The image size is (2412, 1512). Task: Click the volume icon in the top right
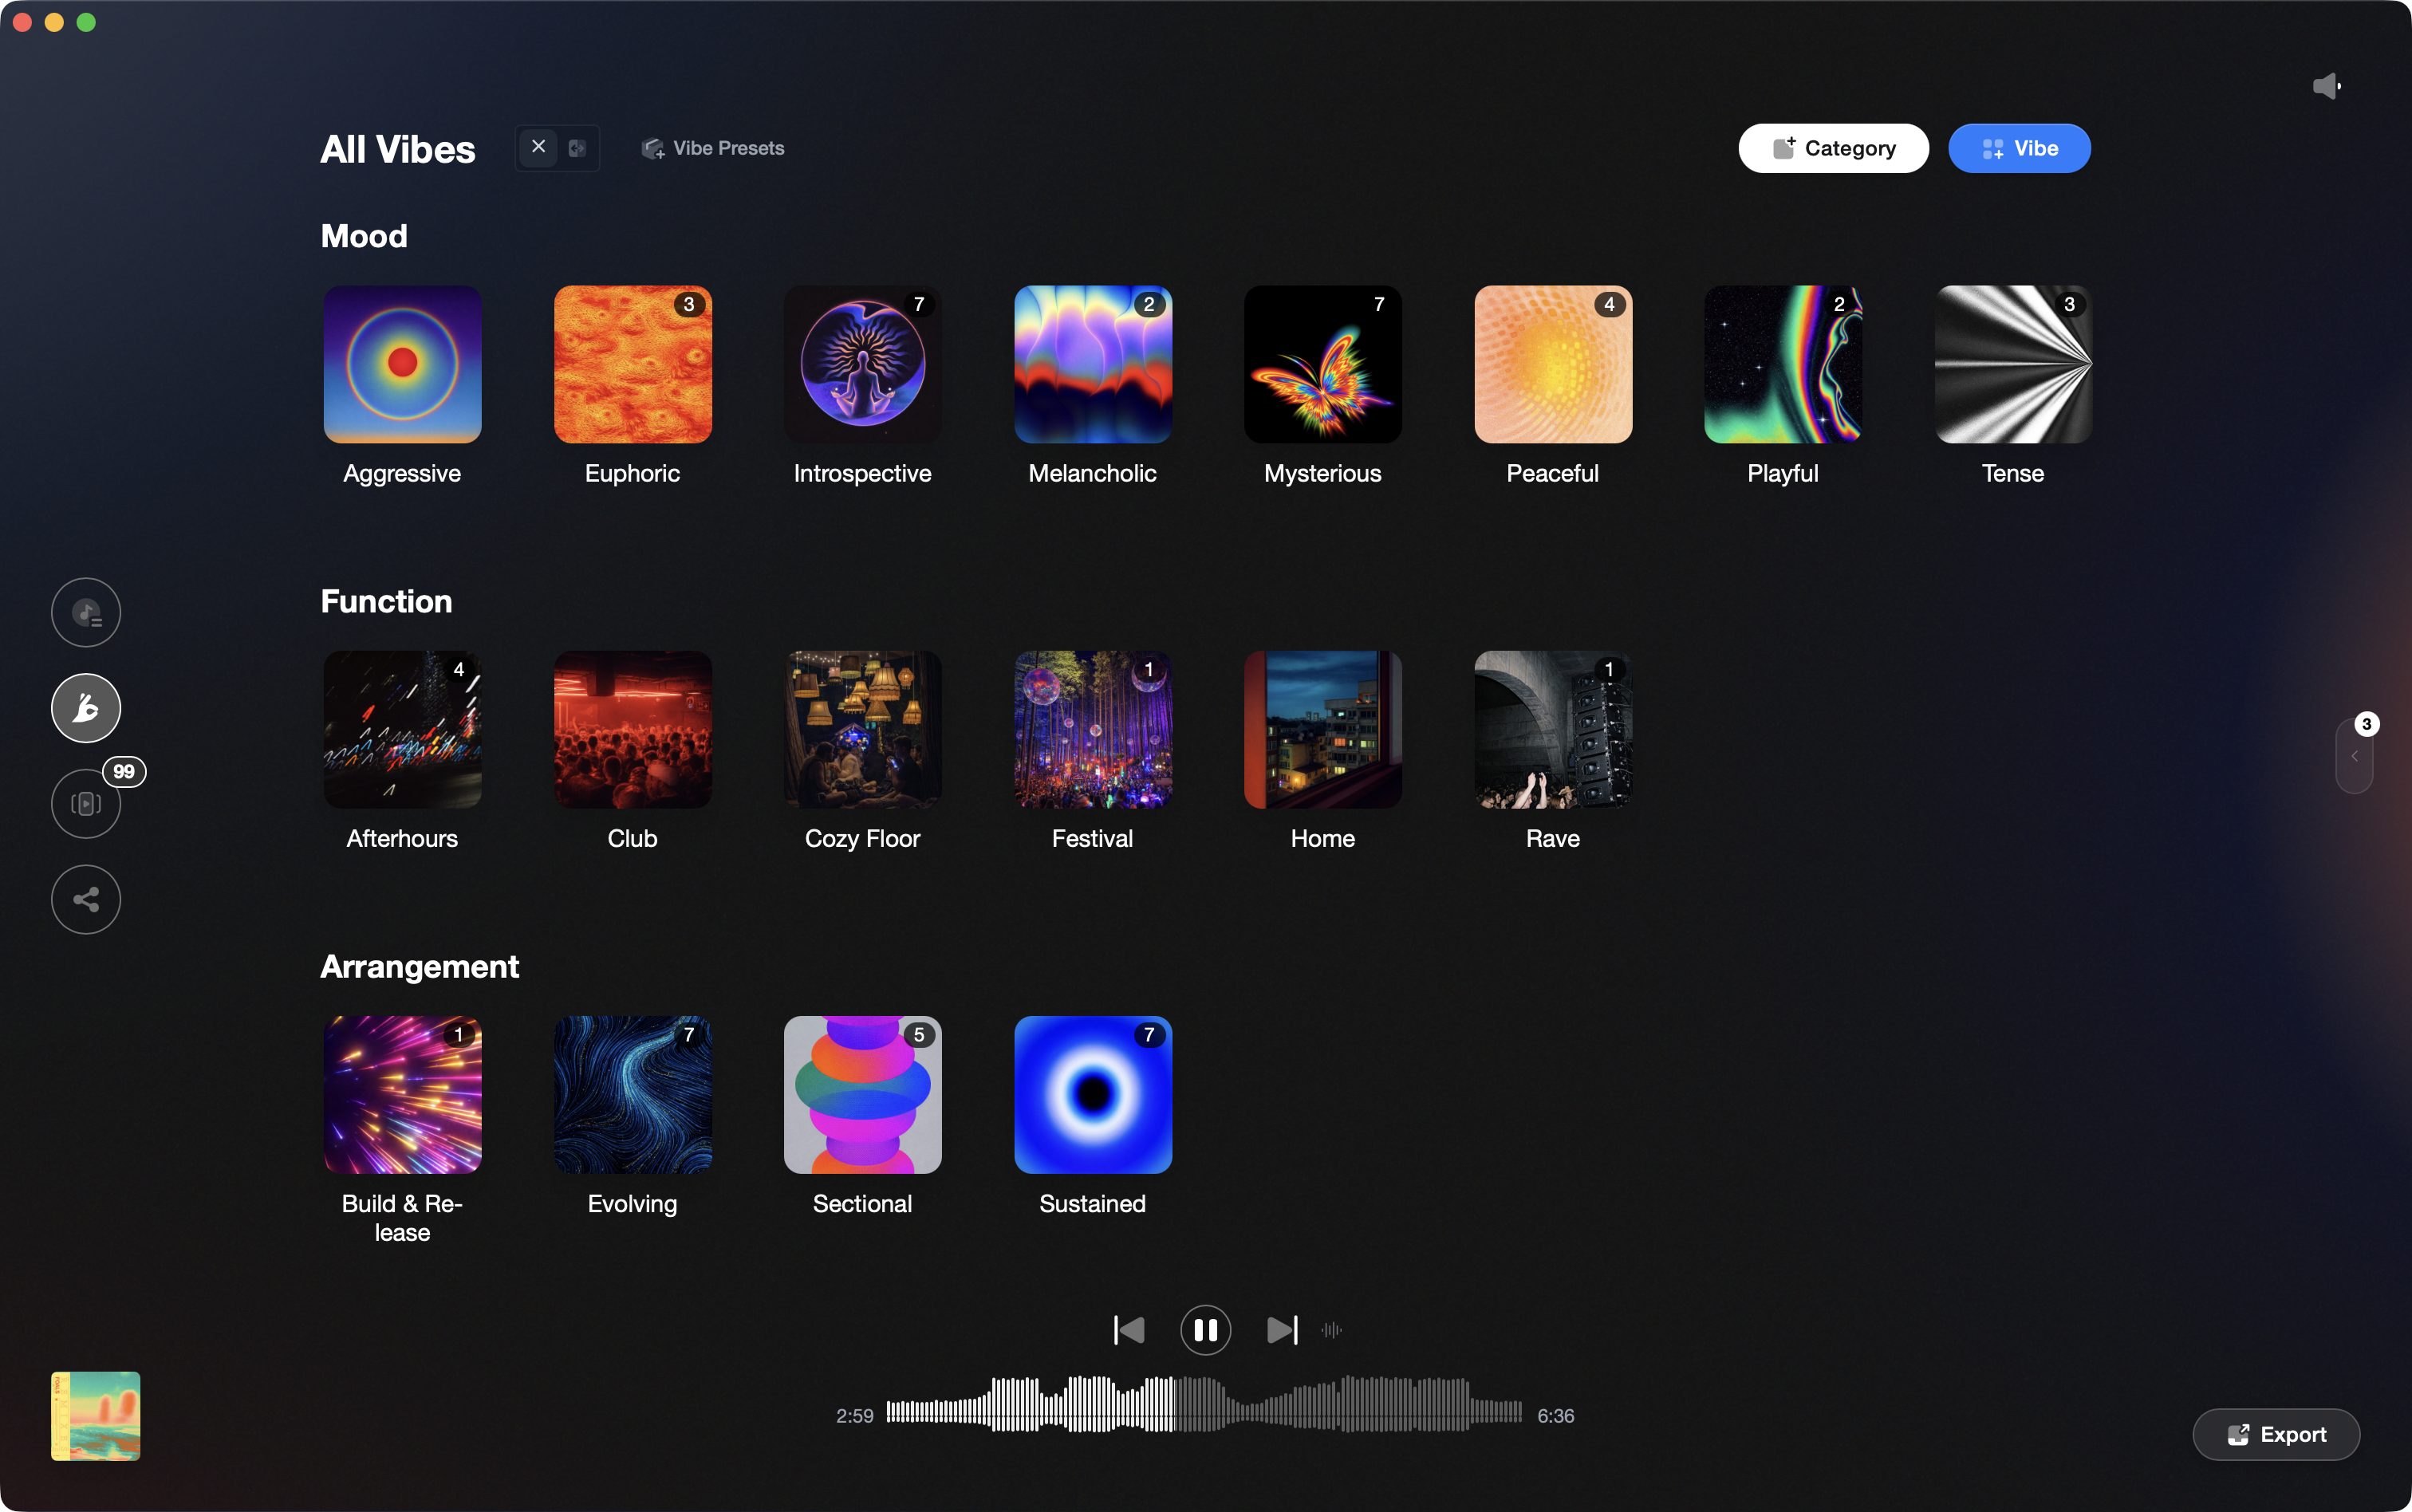click(2328, 85)
